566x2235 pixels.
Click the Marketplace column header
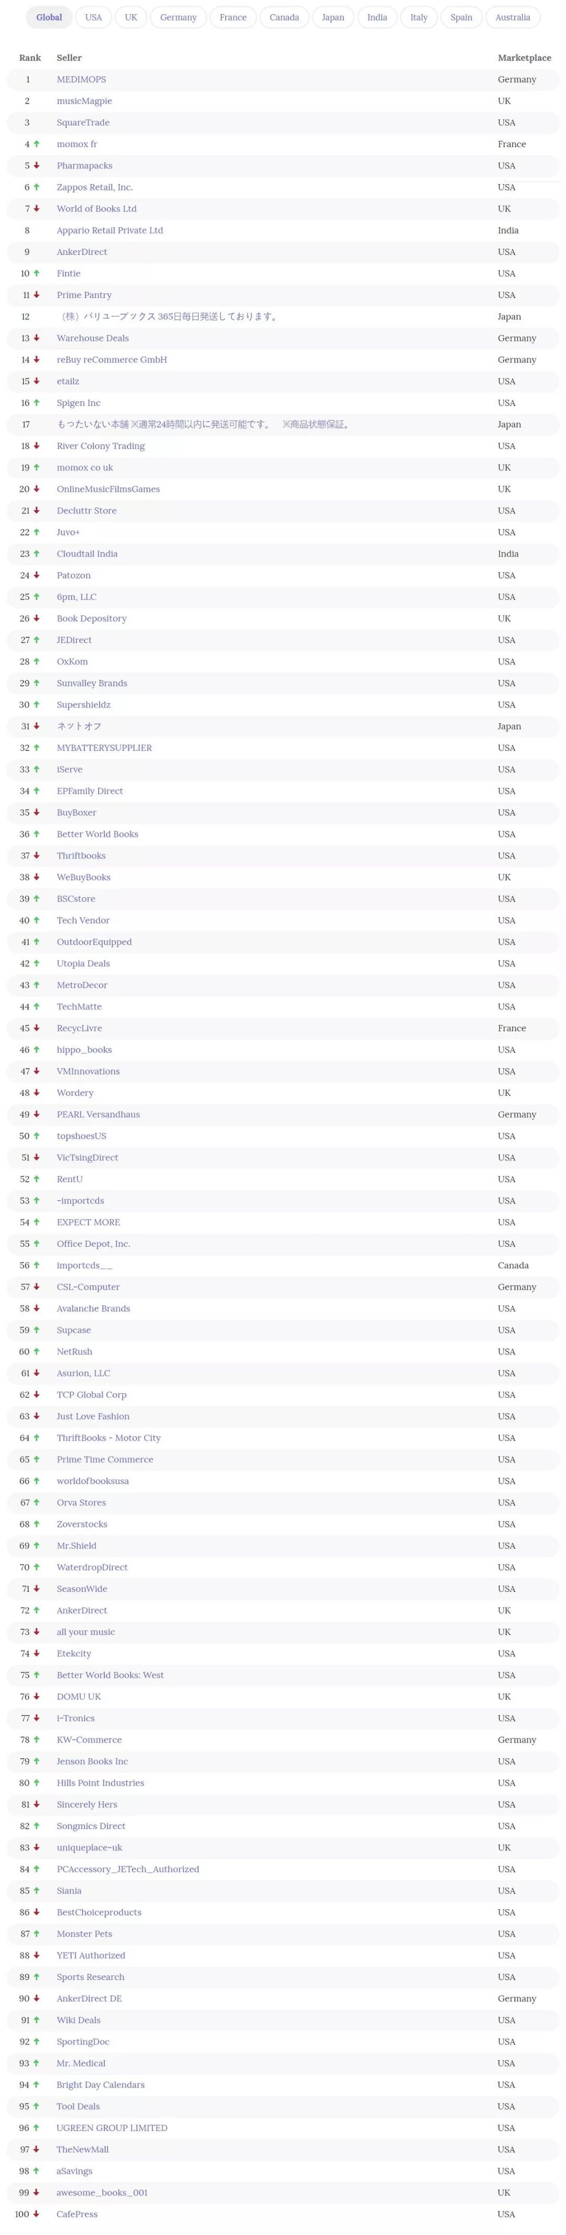[525, 58]
